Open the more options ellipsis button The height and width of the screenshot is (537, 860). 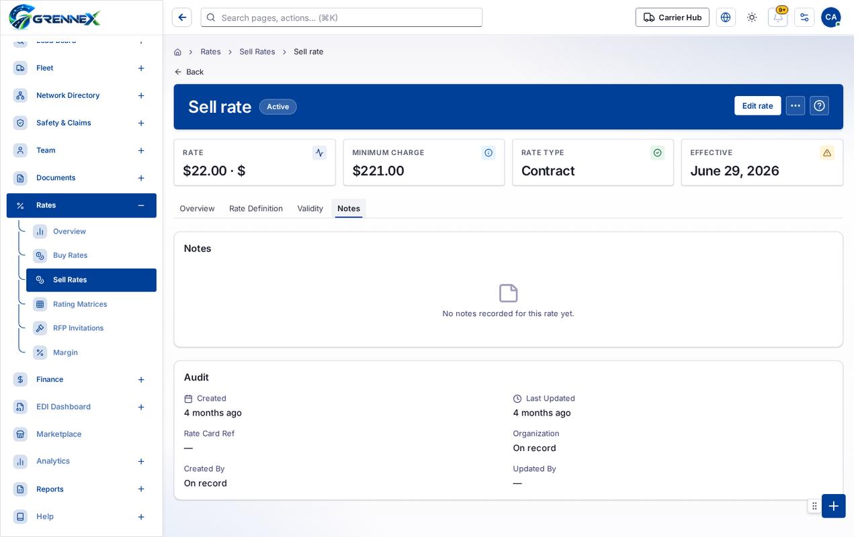point(795,105)
